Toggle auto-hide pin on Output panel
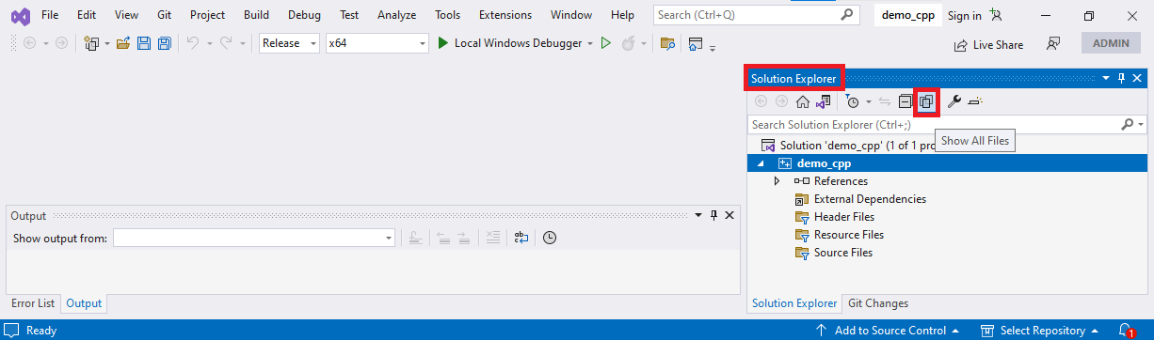 (713, 215)
